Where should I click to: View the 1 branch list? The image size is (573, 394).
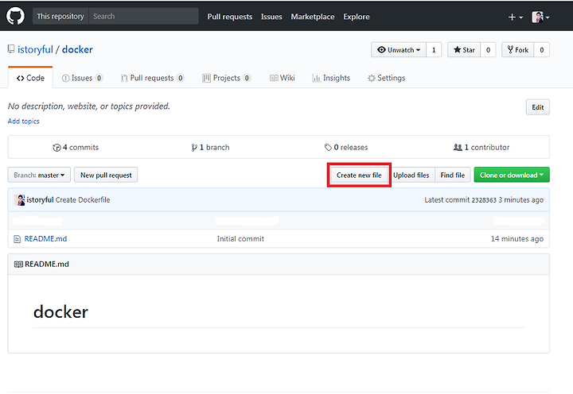210,148
